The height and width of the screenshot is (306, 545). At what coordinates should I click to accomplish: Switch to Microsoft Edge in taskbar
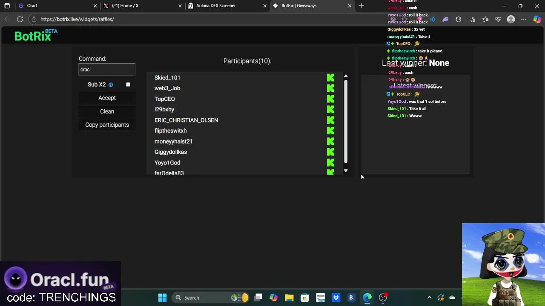point(367,297)
